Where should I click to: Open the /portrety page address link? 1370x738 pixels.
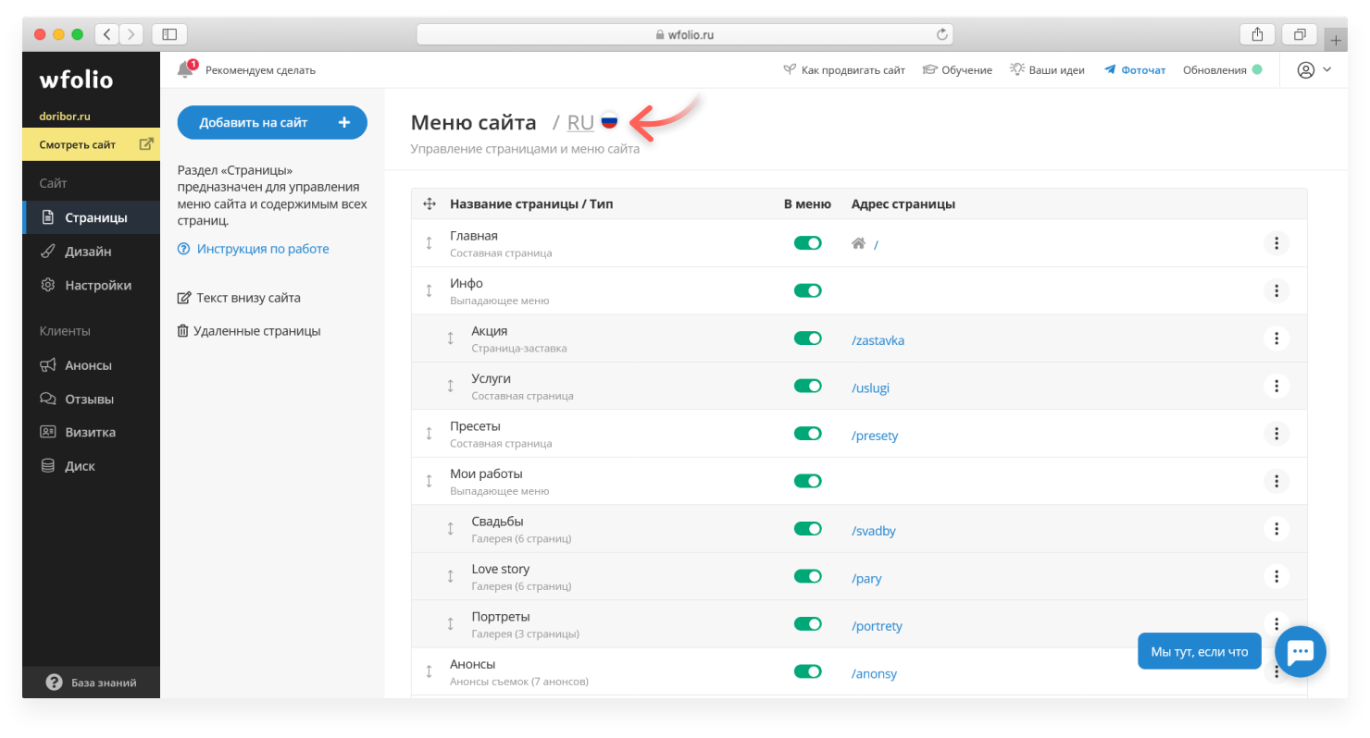877,626
